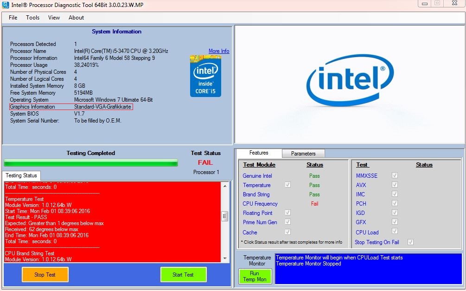Click the Brand String module label
This screenshot has height=291, width=466.
(x=256, y=194)
